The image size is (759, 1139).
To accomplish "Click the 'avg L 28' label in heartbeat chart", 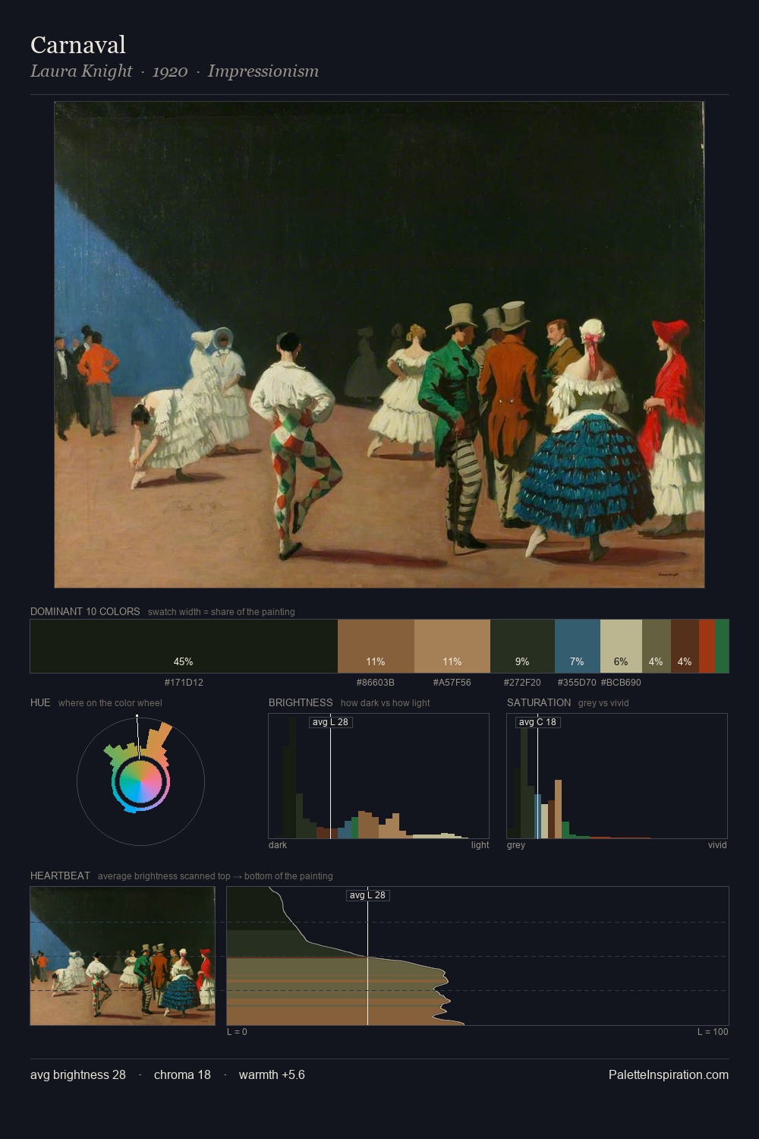I will pyautogui.click(x=367, y=895).
